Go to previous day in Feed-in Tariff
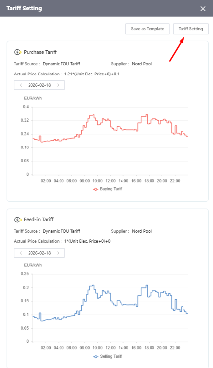Image resolution: width=213 pixels, height=368 pixels. (x=21, y=253)
